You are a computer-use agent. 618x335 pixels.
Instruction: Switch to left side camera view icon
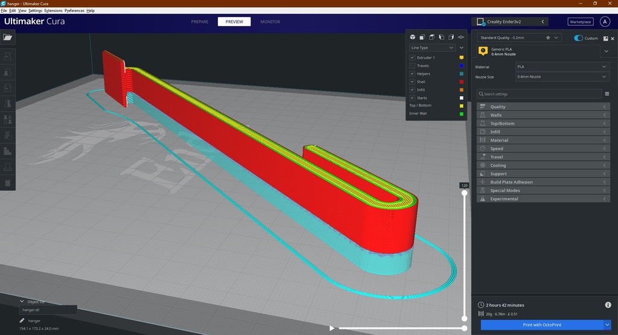441,37
